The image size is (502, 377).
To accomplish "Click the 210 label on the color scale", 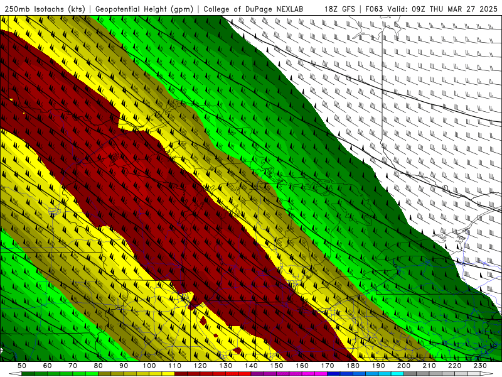I will pyautogui.click(x=429, y=366).
